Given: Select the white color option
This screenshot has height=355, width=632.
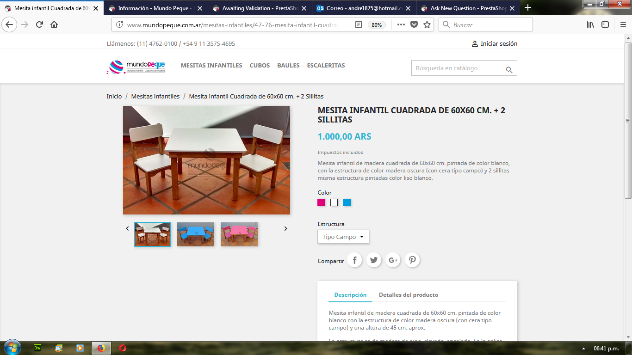Looking at the screenshot, I should (334, 202).
